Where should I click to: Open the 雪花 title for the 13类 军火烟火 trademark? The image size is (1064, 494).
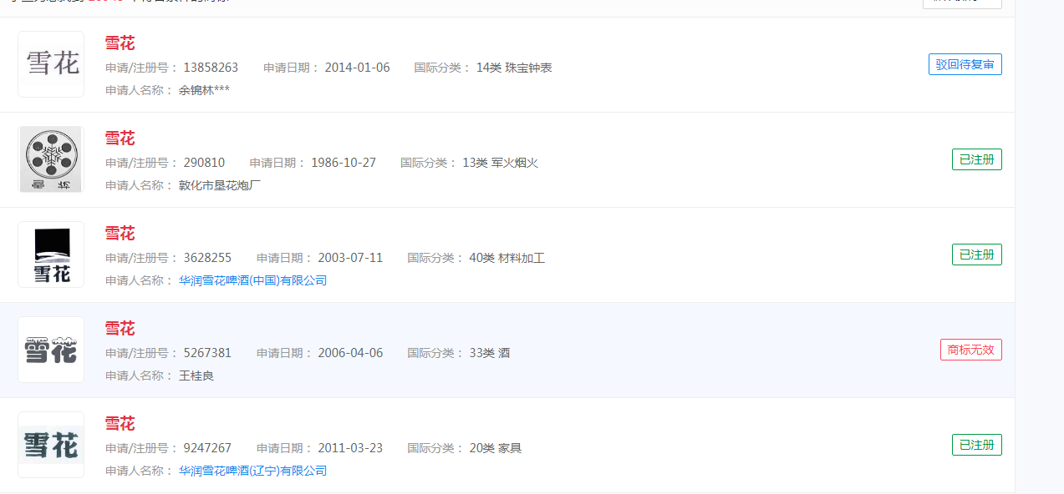[120, 139]
